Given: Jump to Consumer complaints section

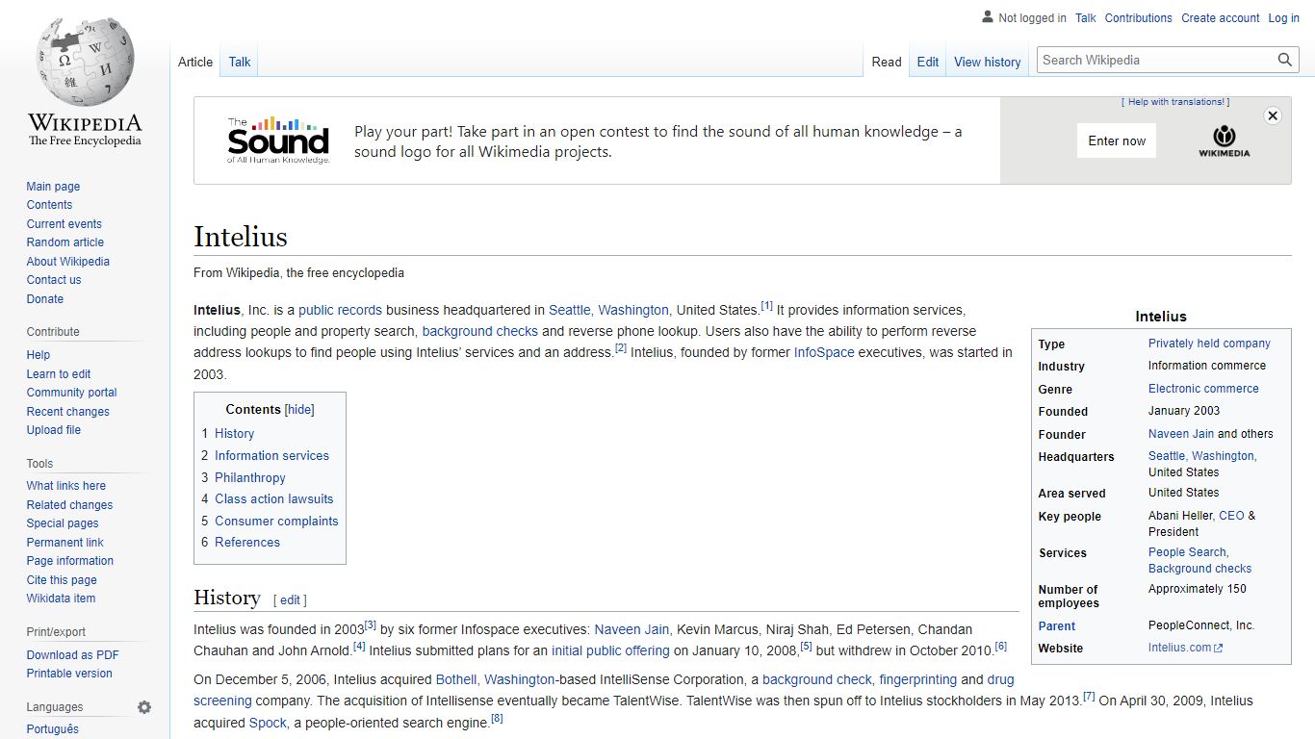Looking at the screenshot, I should pyautogui.click(x=276, y=522).
